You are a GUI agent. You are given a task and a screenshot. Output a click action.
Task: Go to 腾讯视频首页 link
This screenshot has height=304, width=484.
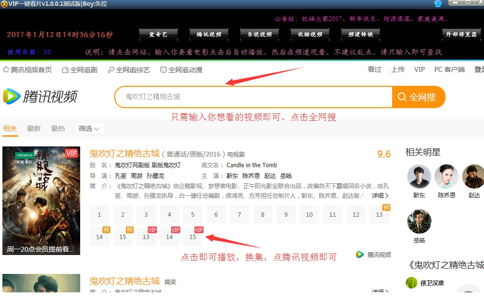[x=28, y=70]
